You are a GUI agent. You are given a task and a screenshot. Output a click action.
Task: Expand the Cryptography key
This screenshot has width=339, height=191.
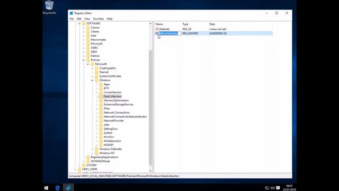(92, 68)
